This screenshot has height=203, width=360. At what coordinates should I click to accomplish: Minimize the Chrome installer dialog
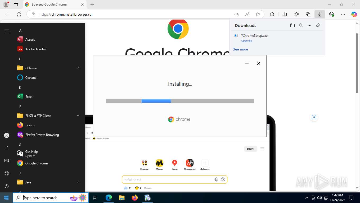(x=247, y=63)
